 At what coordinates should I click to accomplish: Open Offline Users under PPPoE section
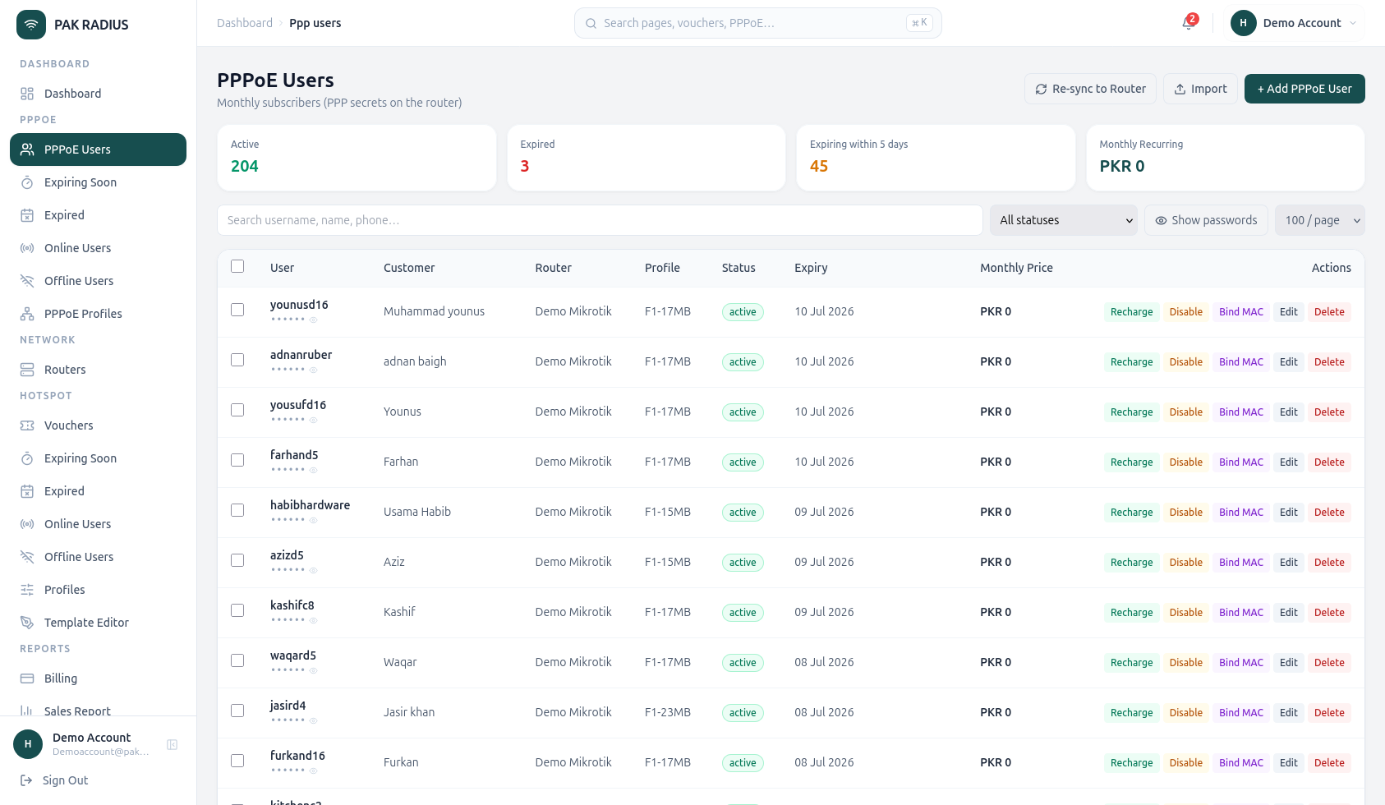[x=98, y=281]
